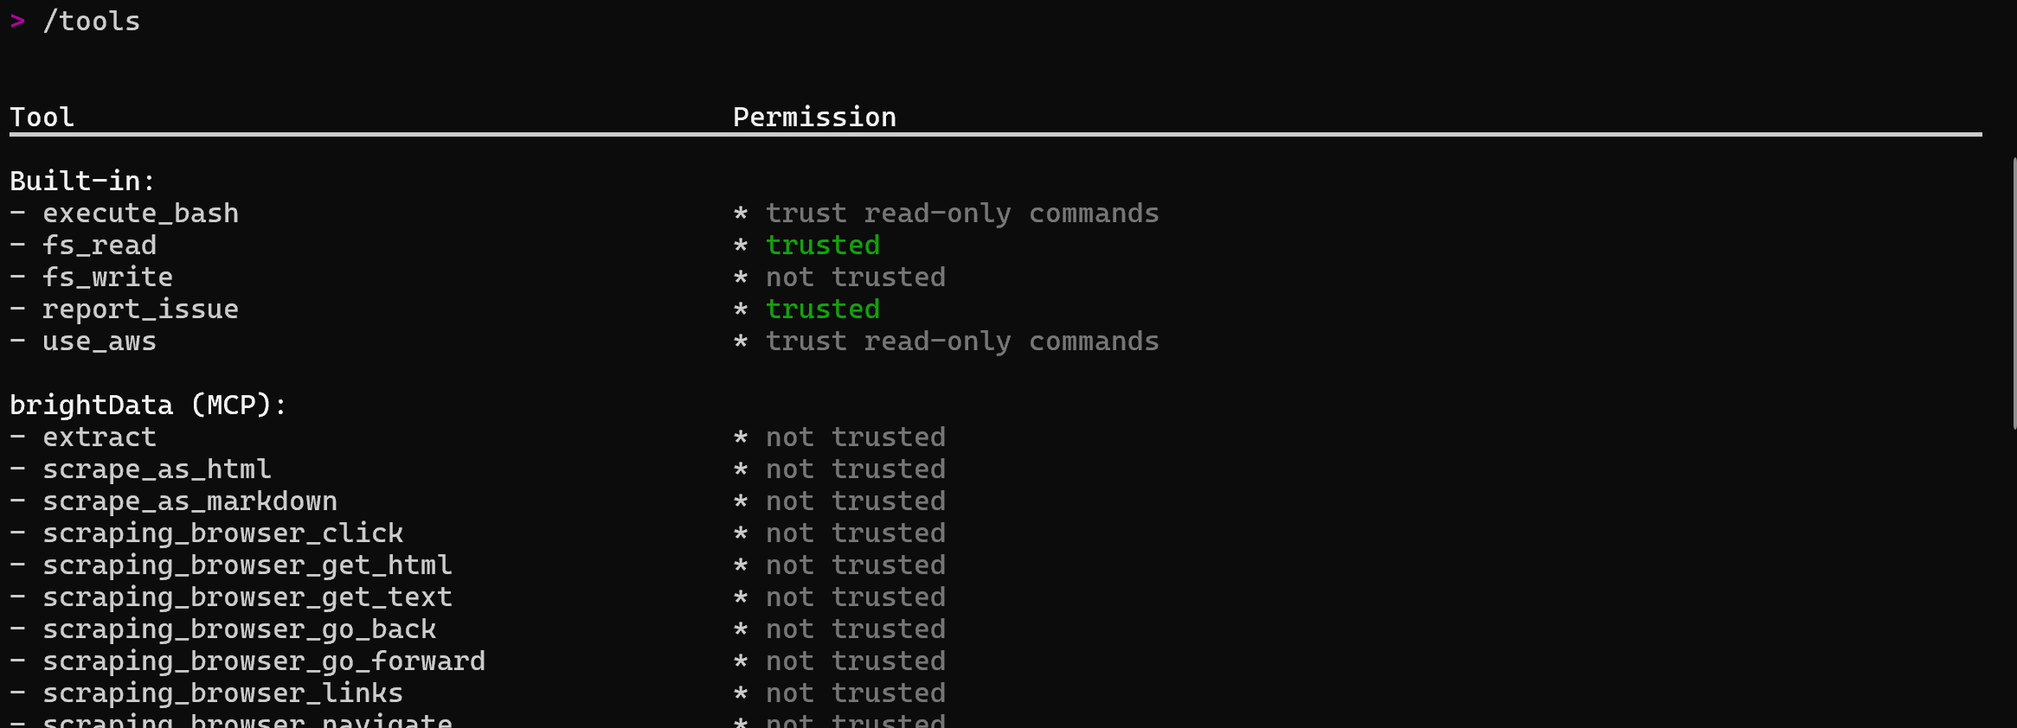Click the vertical scrollbar on the right edge
This screenshot has height=728, width=2017.
click(2014, 294)
